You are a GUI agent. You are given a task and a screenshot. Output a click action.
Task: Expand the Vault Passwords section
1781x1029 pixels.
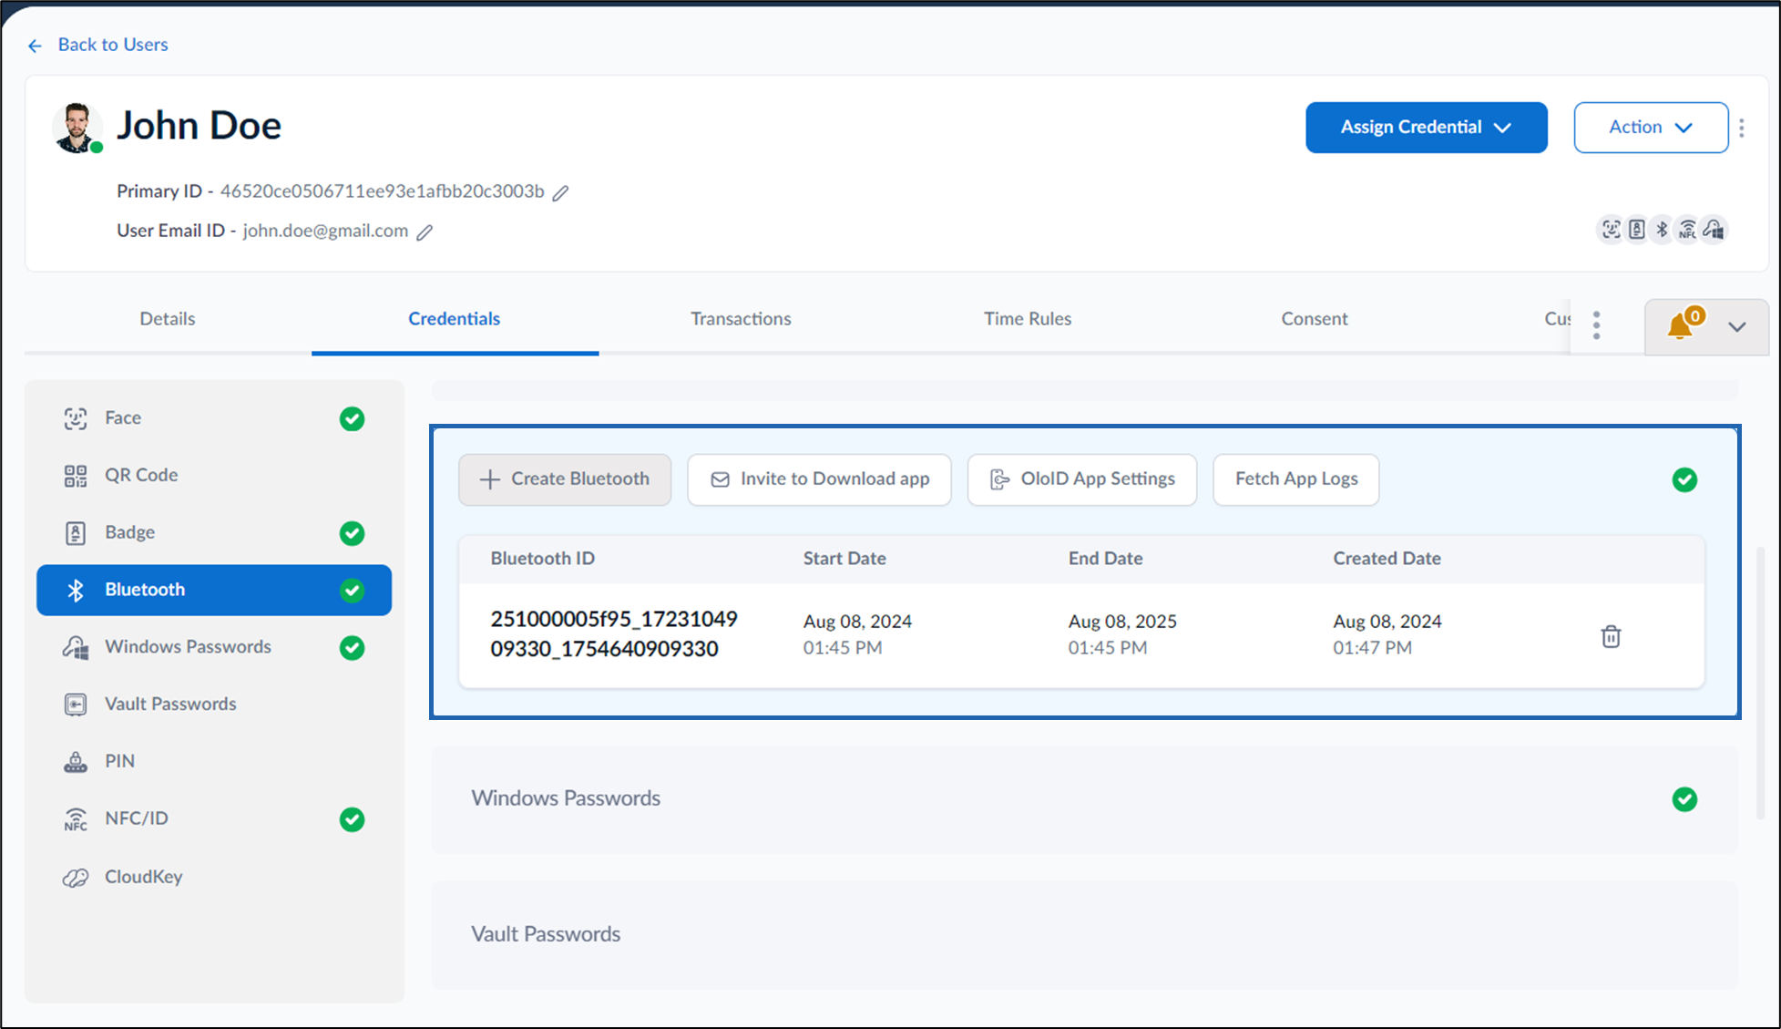click(1084, 935)
